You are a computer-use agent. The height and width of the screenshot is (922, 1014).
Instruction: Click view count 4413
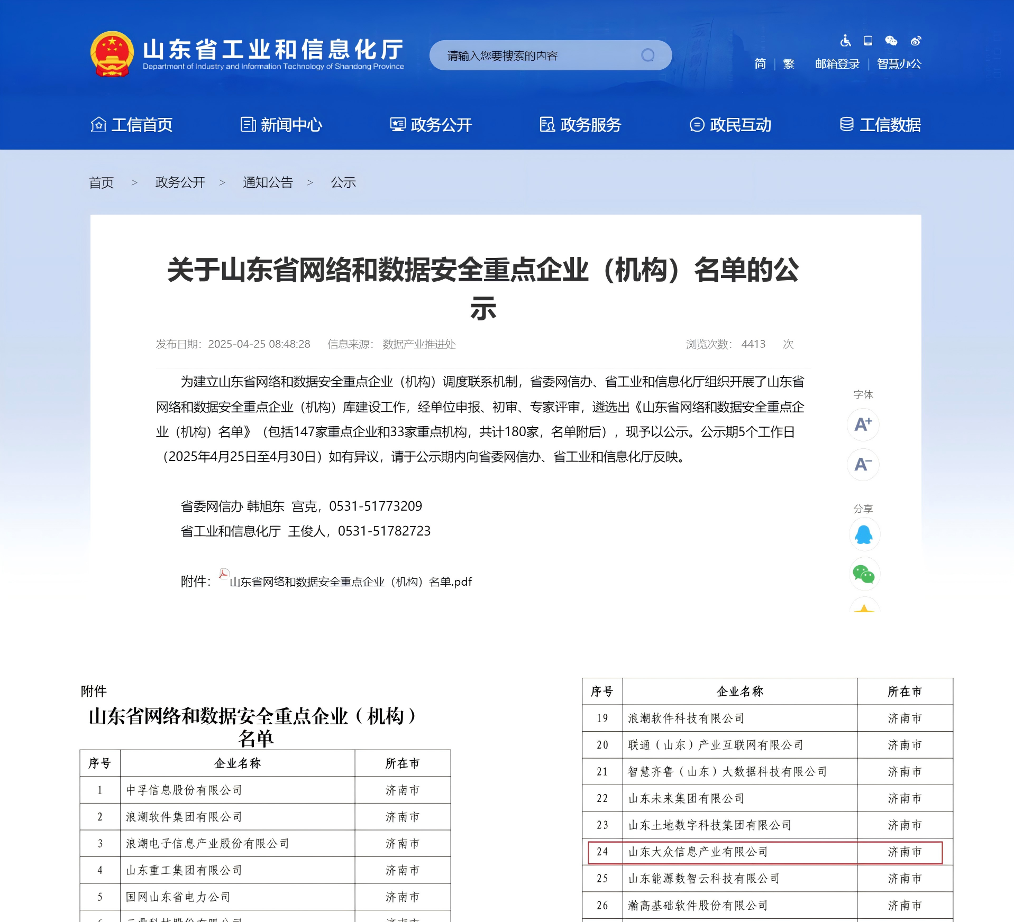[753, 344]
